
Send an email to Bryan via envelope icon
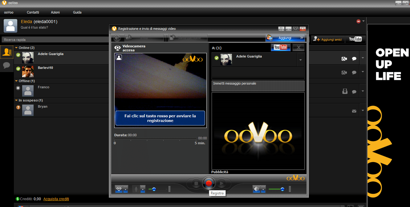354,111
